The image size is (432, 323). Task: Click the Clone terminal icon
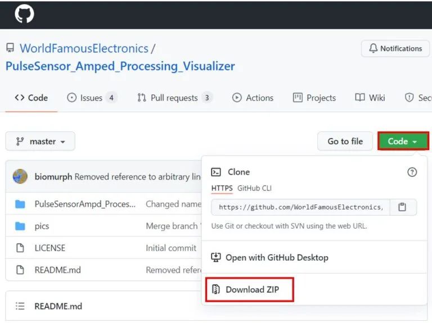tap(216, 172)
